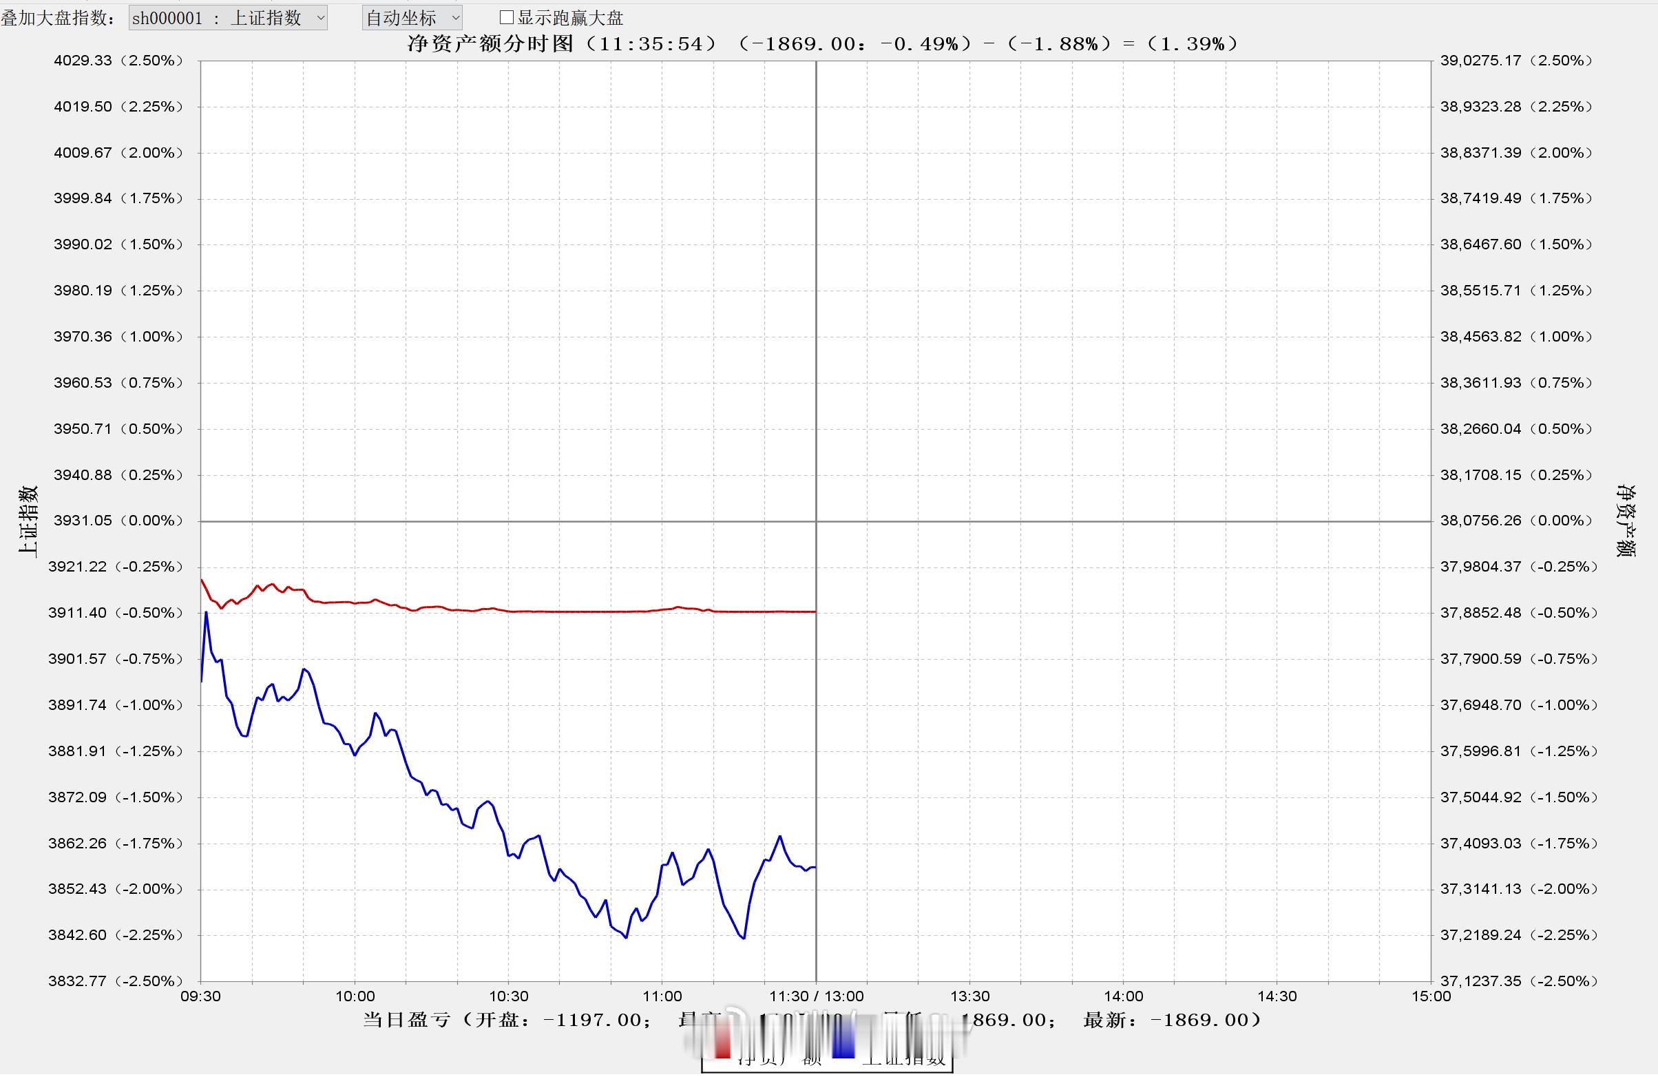This screenshot has width=1658, height=1077.
Task: Click the 4029.33 (2.50%) top axis label
Action: pyautogui.click(x=118, y=61)
